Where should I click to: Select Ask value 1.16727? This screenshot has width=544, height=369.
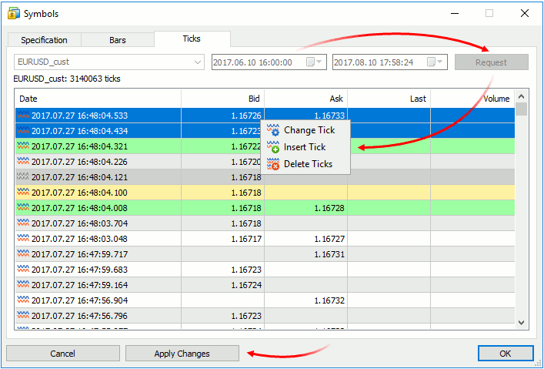(x=329, y=239)
